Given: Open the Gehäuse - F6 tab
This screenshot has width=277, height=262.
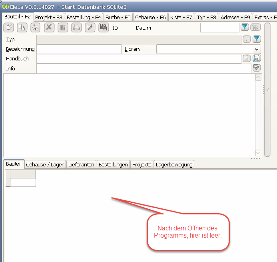Looking at the screenshot, I should click(x=150, y=17).
